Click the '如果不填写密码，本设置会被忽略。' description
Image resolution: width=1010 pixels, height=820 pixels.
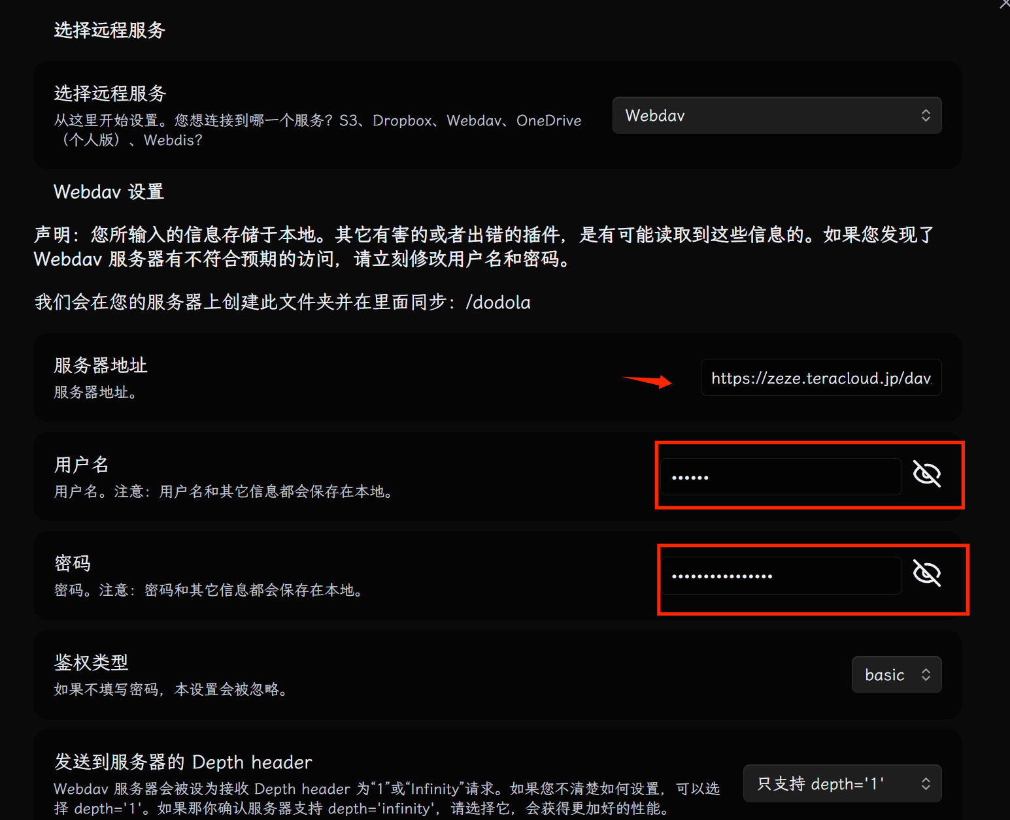pos(173,689)
